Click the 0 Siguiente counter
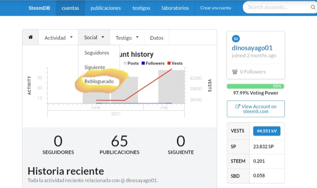 181,145
